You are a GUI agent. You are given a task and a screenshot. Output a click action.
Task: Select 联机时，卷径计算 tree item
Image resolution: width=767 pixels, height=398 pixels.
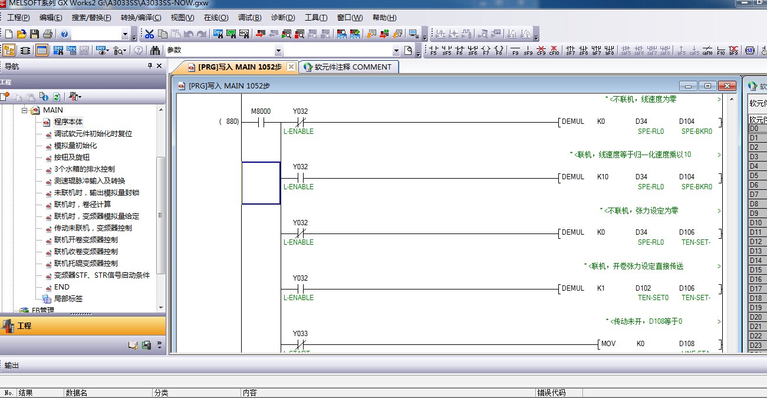tap(83, 205)
